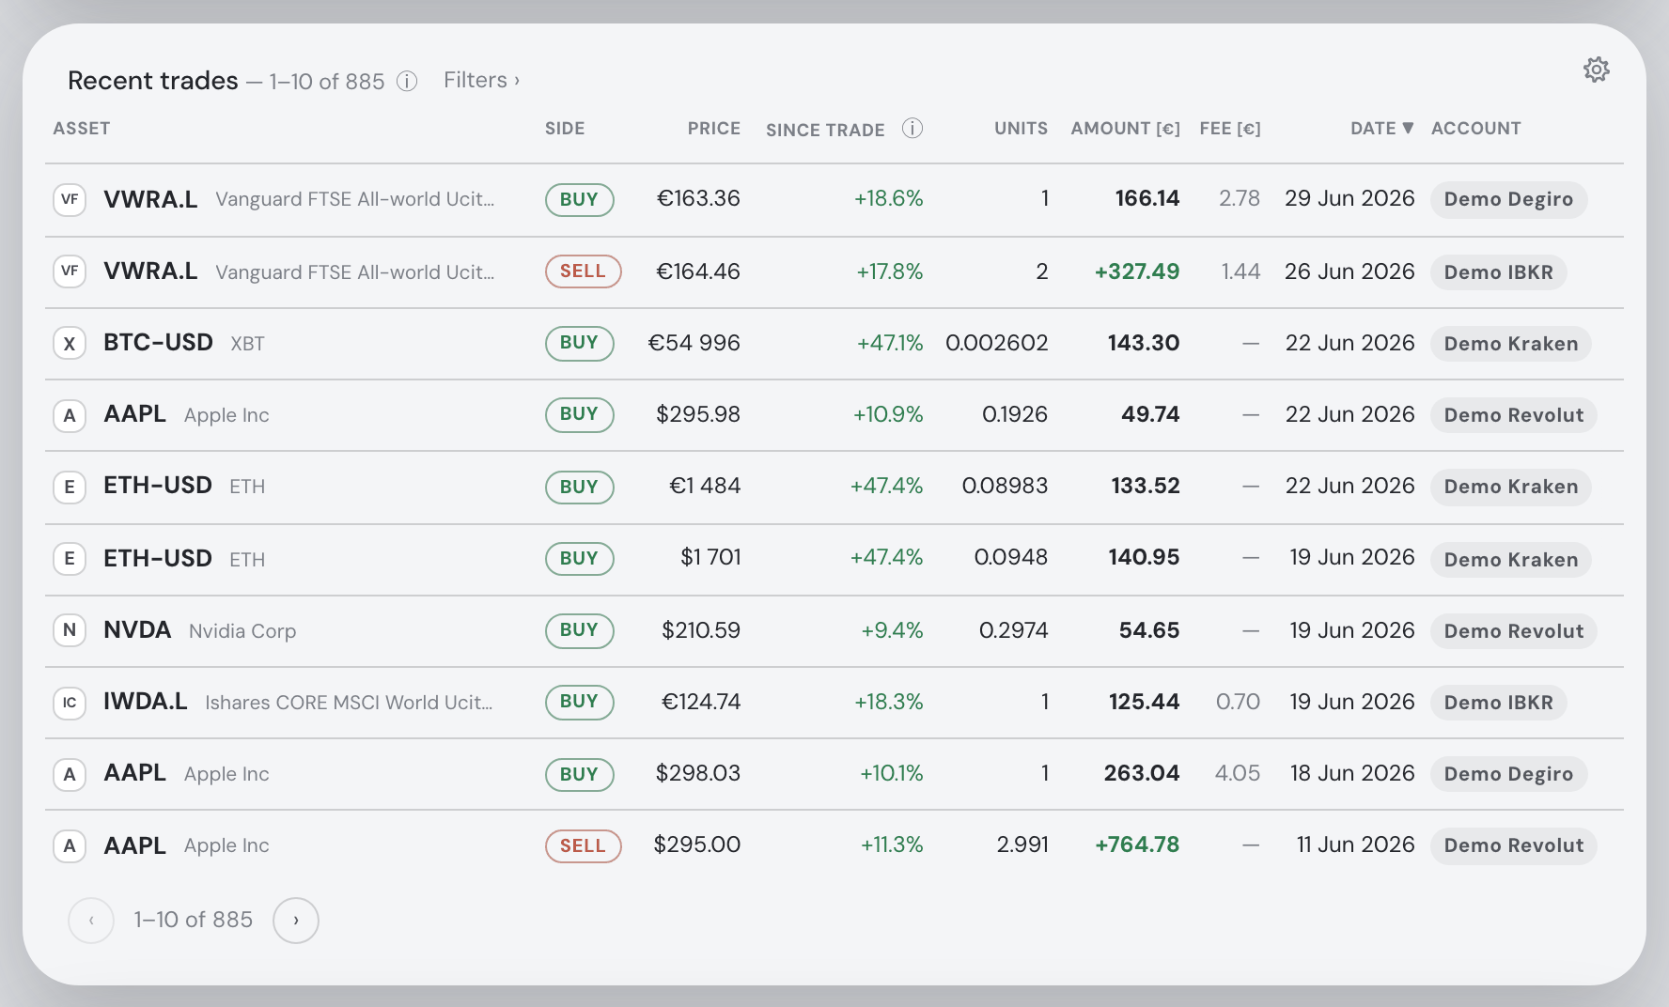Select the 4.05 fee value

1238,773
